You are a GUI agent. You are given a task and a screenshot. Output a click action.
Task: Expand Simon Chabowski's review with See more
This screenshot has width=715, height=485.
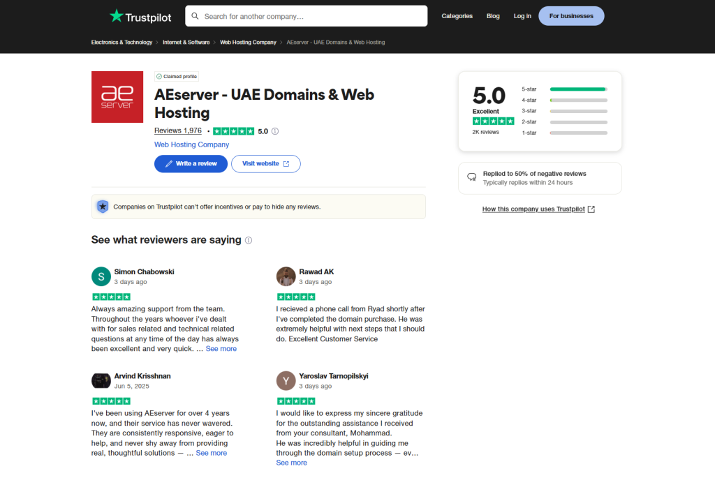(x=221, y=349)
